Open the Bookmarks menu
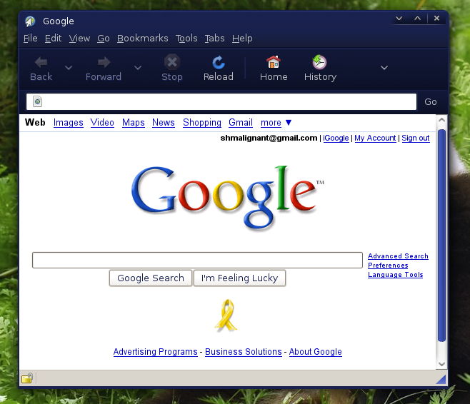470x404 pixels. point(143,39)
